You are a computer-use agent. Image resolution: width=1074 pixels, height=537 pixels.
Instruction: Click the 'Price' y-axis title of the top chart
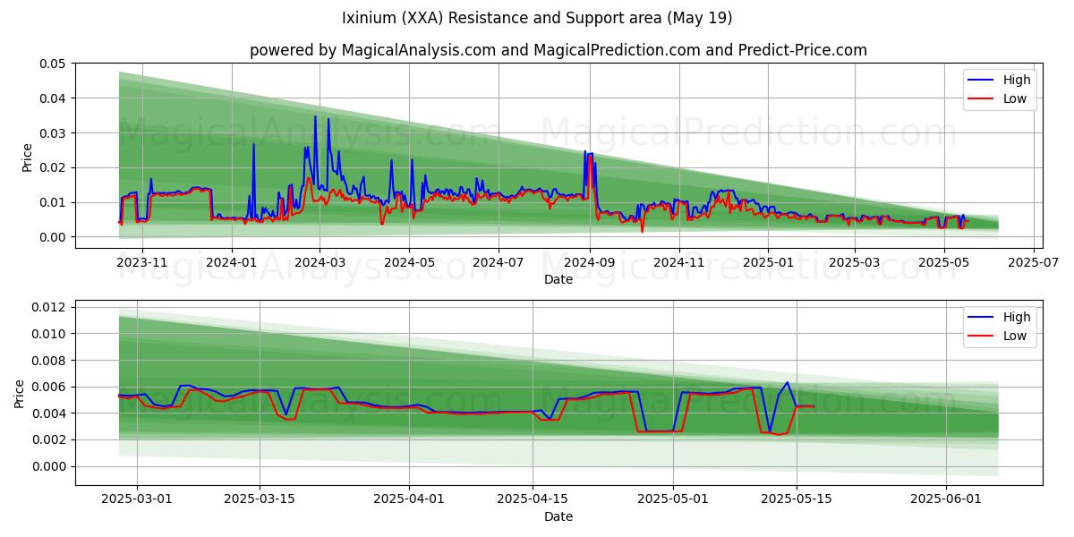point(27,156)
